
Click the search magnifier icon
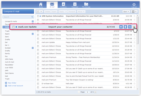[x=32, y=17]
